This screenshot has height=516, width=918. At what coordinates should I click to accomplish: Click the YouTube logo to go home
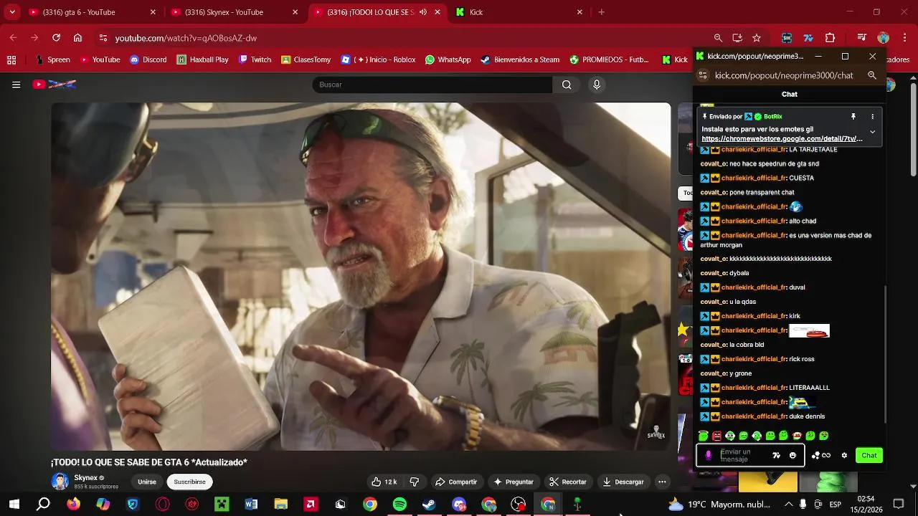[55, 85]
